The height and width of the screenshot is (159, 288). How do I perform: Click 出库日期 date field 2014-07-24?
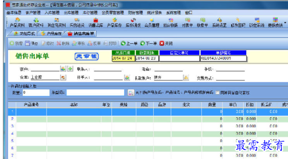(x=123, y=58)
